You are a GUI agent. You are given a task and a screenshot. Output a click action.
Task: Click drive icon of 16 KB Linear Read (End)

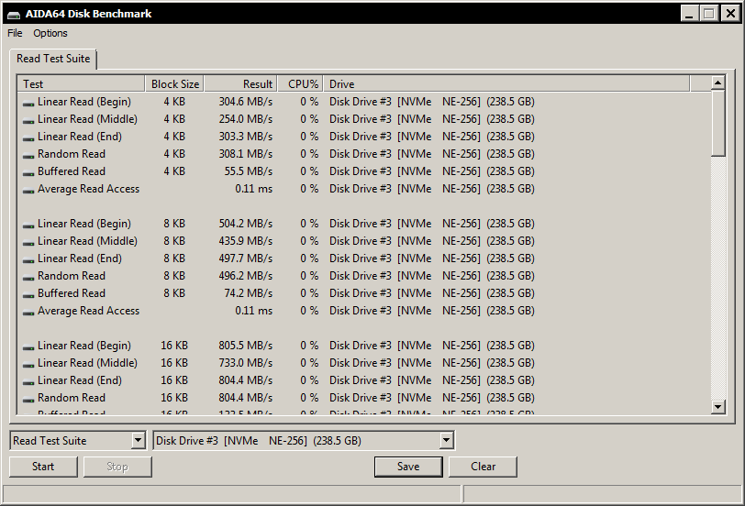28,381
